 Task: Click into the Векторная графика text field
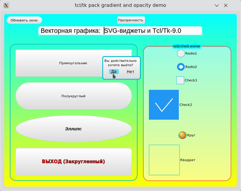pos(120,31)
